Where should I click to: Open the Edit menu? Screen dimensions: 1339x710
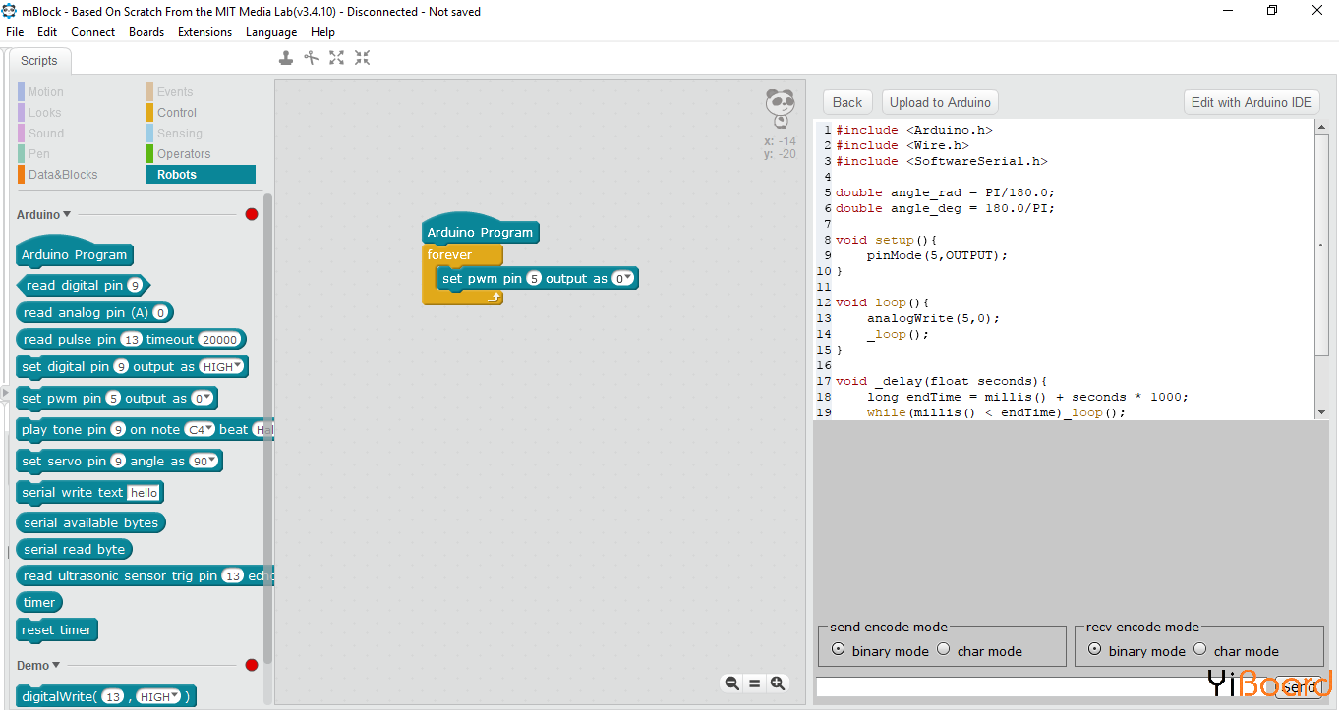tap(47, 32)
